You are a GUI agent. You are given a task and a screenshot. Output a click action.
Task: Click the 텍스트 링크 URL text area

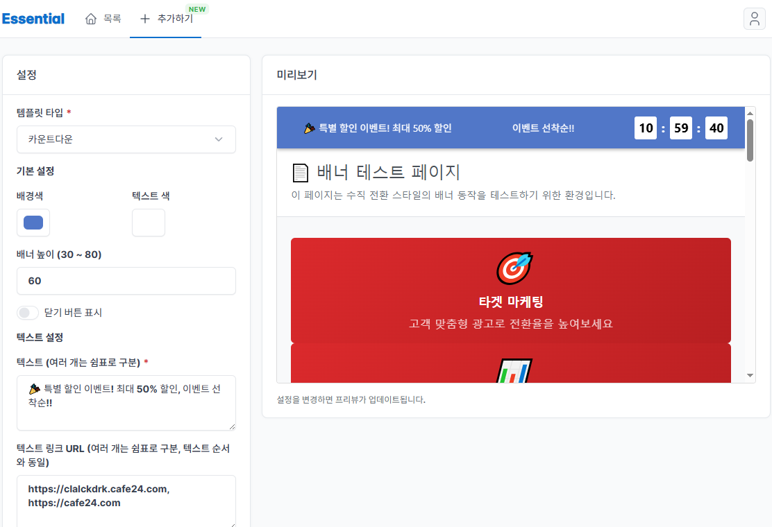(126, 501)
